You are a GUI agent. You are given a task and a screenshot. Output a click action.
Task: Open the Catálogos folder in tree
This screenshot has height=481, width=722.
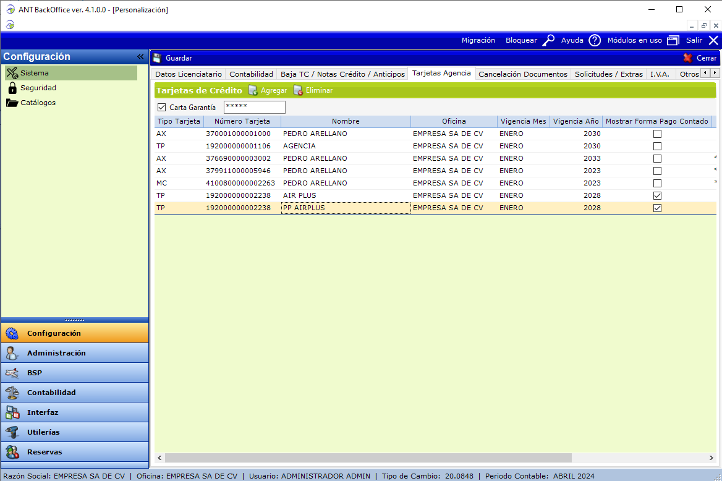coord(12,103)
